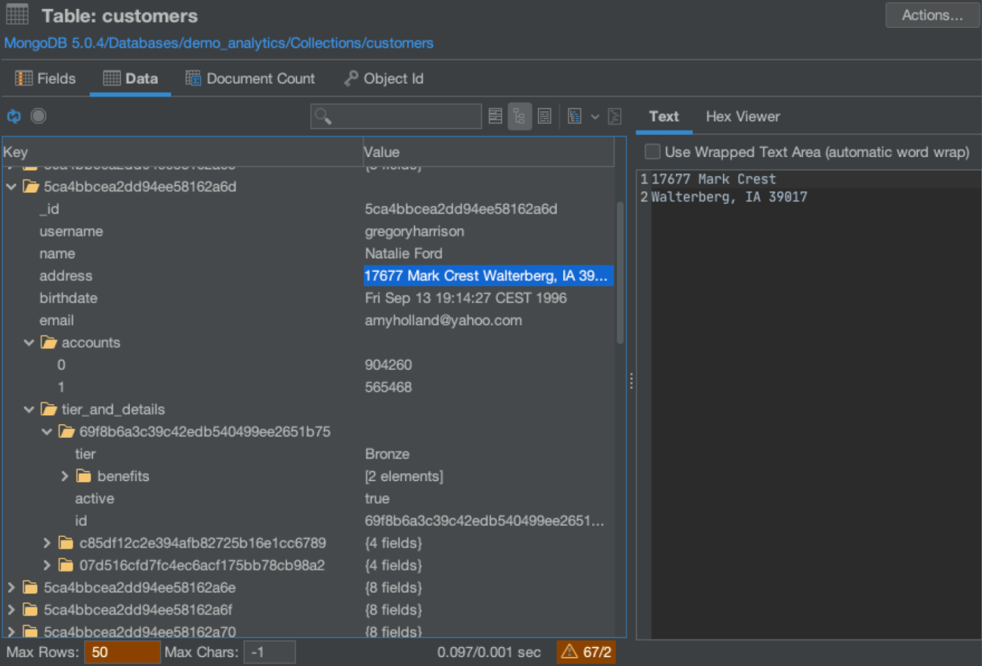Activate the tree view mode icon
The width and height of the screenshot is (982, 666).
point(520,116)
